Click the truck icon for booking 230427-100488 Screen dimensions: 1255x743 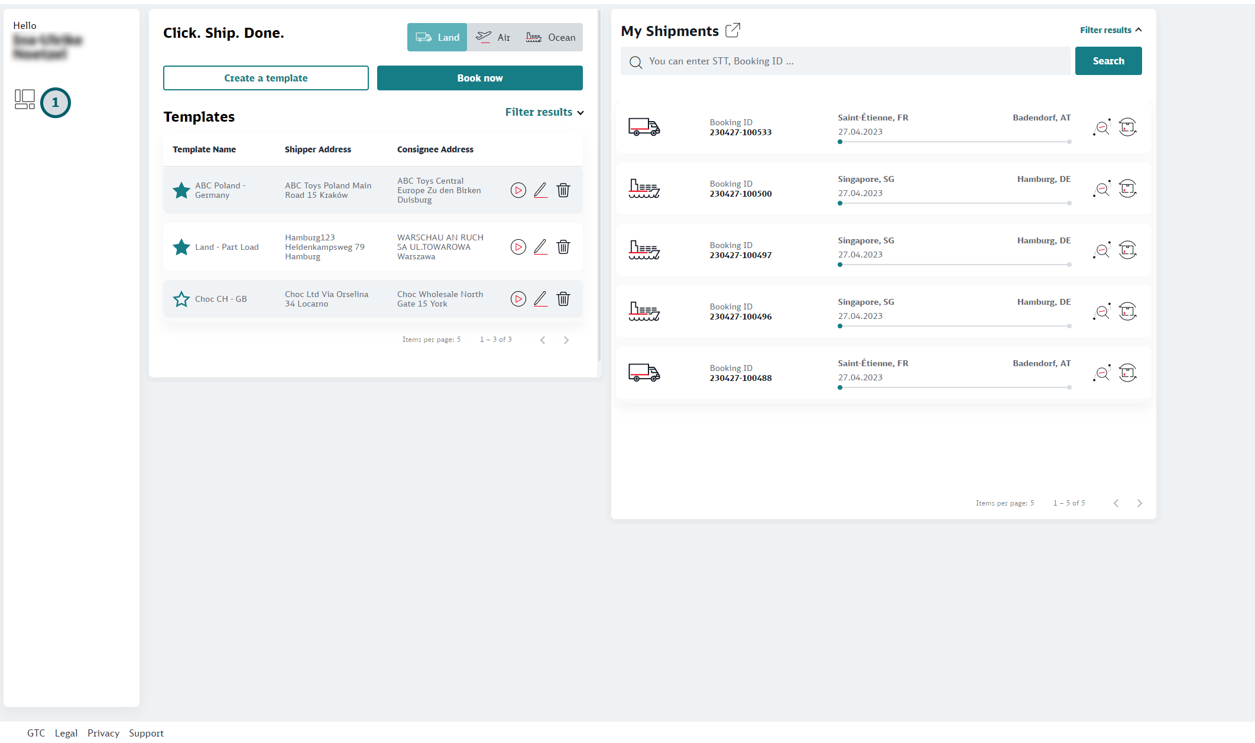click(x=644, y=373)
